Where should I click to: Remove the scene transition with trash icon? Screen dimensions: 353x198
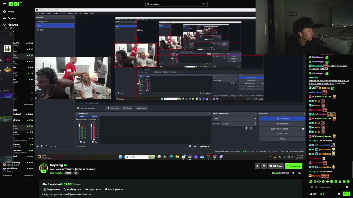251,128
